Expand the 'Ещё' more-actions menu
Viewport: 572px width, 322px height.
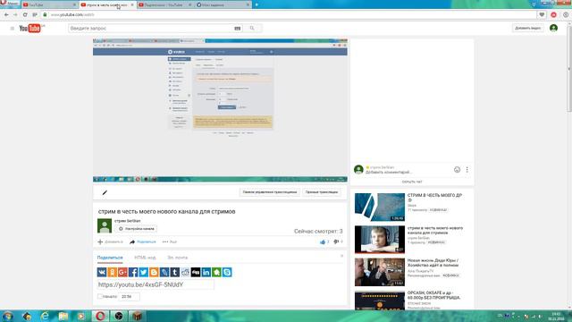[x=170, y=241]
